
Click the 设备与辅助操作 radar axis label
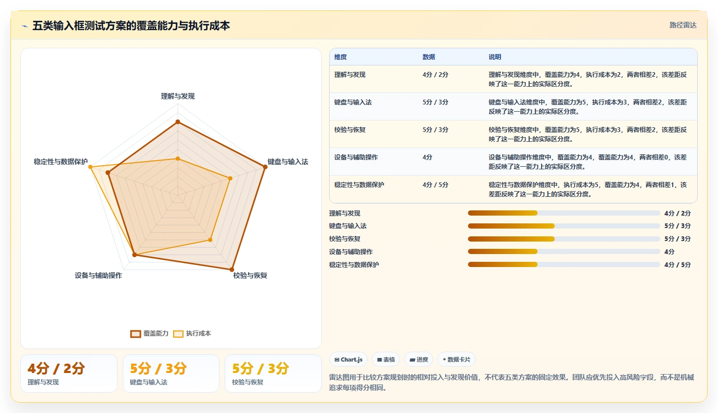tap(98, 275)
